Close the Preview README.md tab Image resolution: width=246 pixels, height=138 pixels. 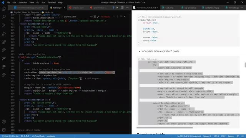[x=158, y=8]
